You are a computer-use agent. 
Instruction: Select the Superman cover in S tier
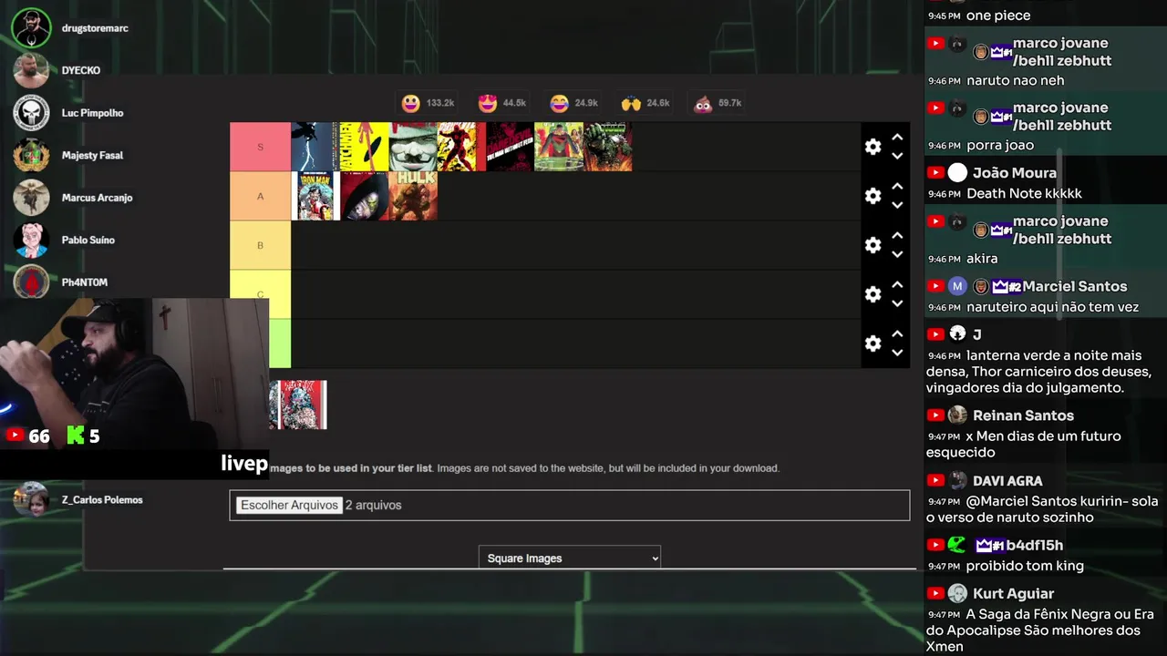[559, 147]
